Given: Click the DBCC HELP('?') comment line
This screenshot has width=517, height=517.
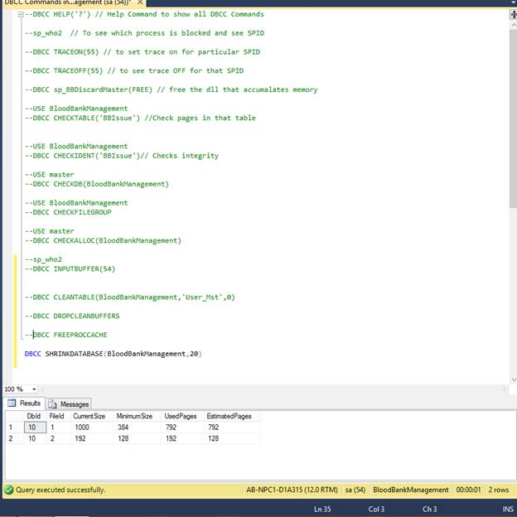Looking at the screenshot, I should pyautogui.click(x=144, y=14).
